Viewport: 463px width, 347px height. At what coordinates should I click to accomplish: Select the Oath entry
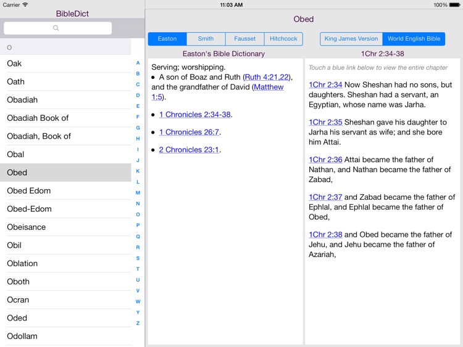[65, 81]
